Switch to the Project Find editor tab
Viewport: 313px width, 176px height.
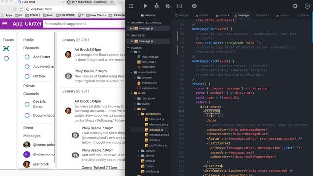pos(263,15)
